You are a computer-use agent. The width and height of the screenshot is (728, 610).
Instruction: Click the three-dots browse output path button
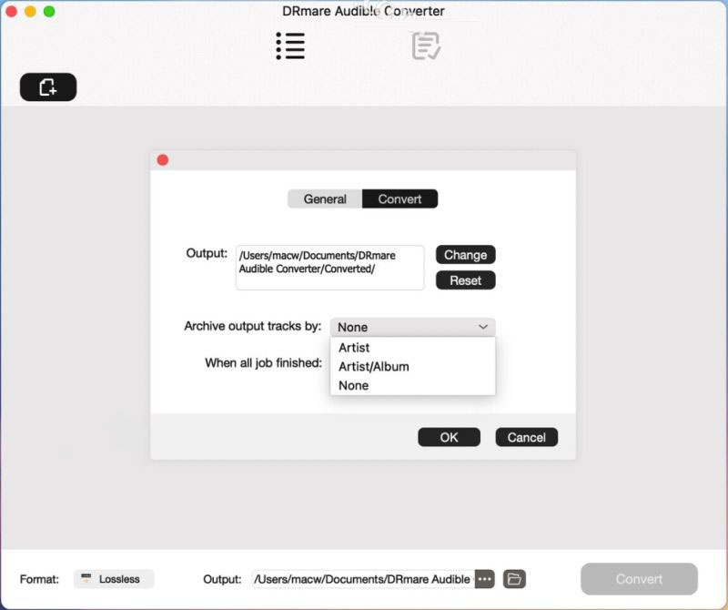(x=484, y=579)
